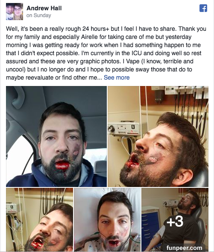Open Andrew Hall's profile picture
Viewport: 214px width, 252px height.
coord(15,12)
